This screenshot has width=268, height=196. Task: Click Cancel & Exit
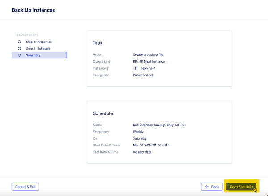(x=25, y=187)
